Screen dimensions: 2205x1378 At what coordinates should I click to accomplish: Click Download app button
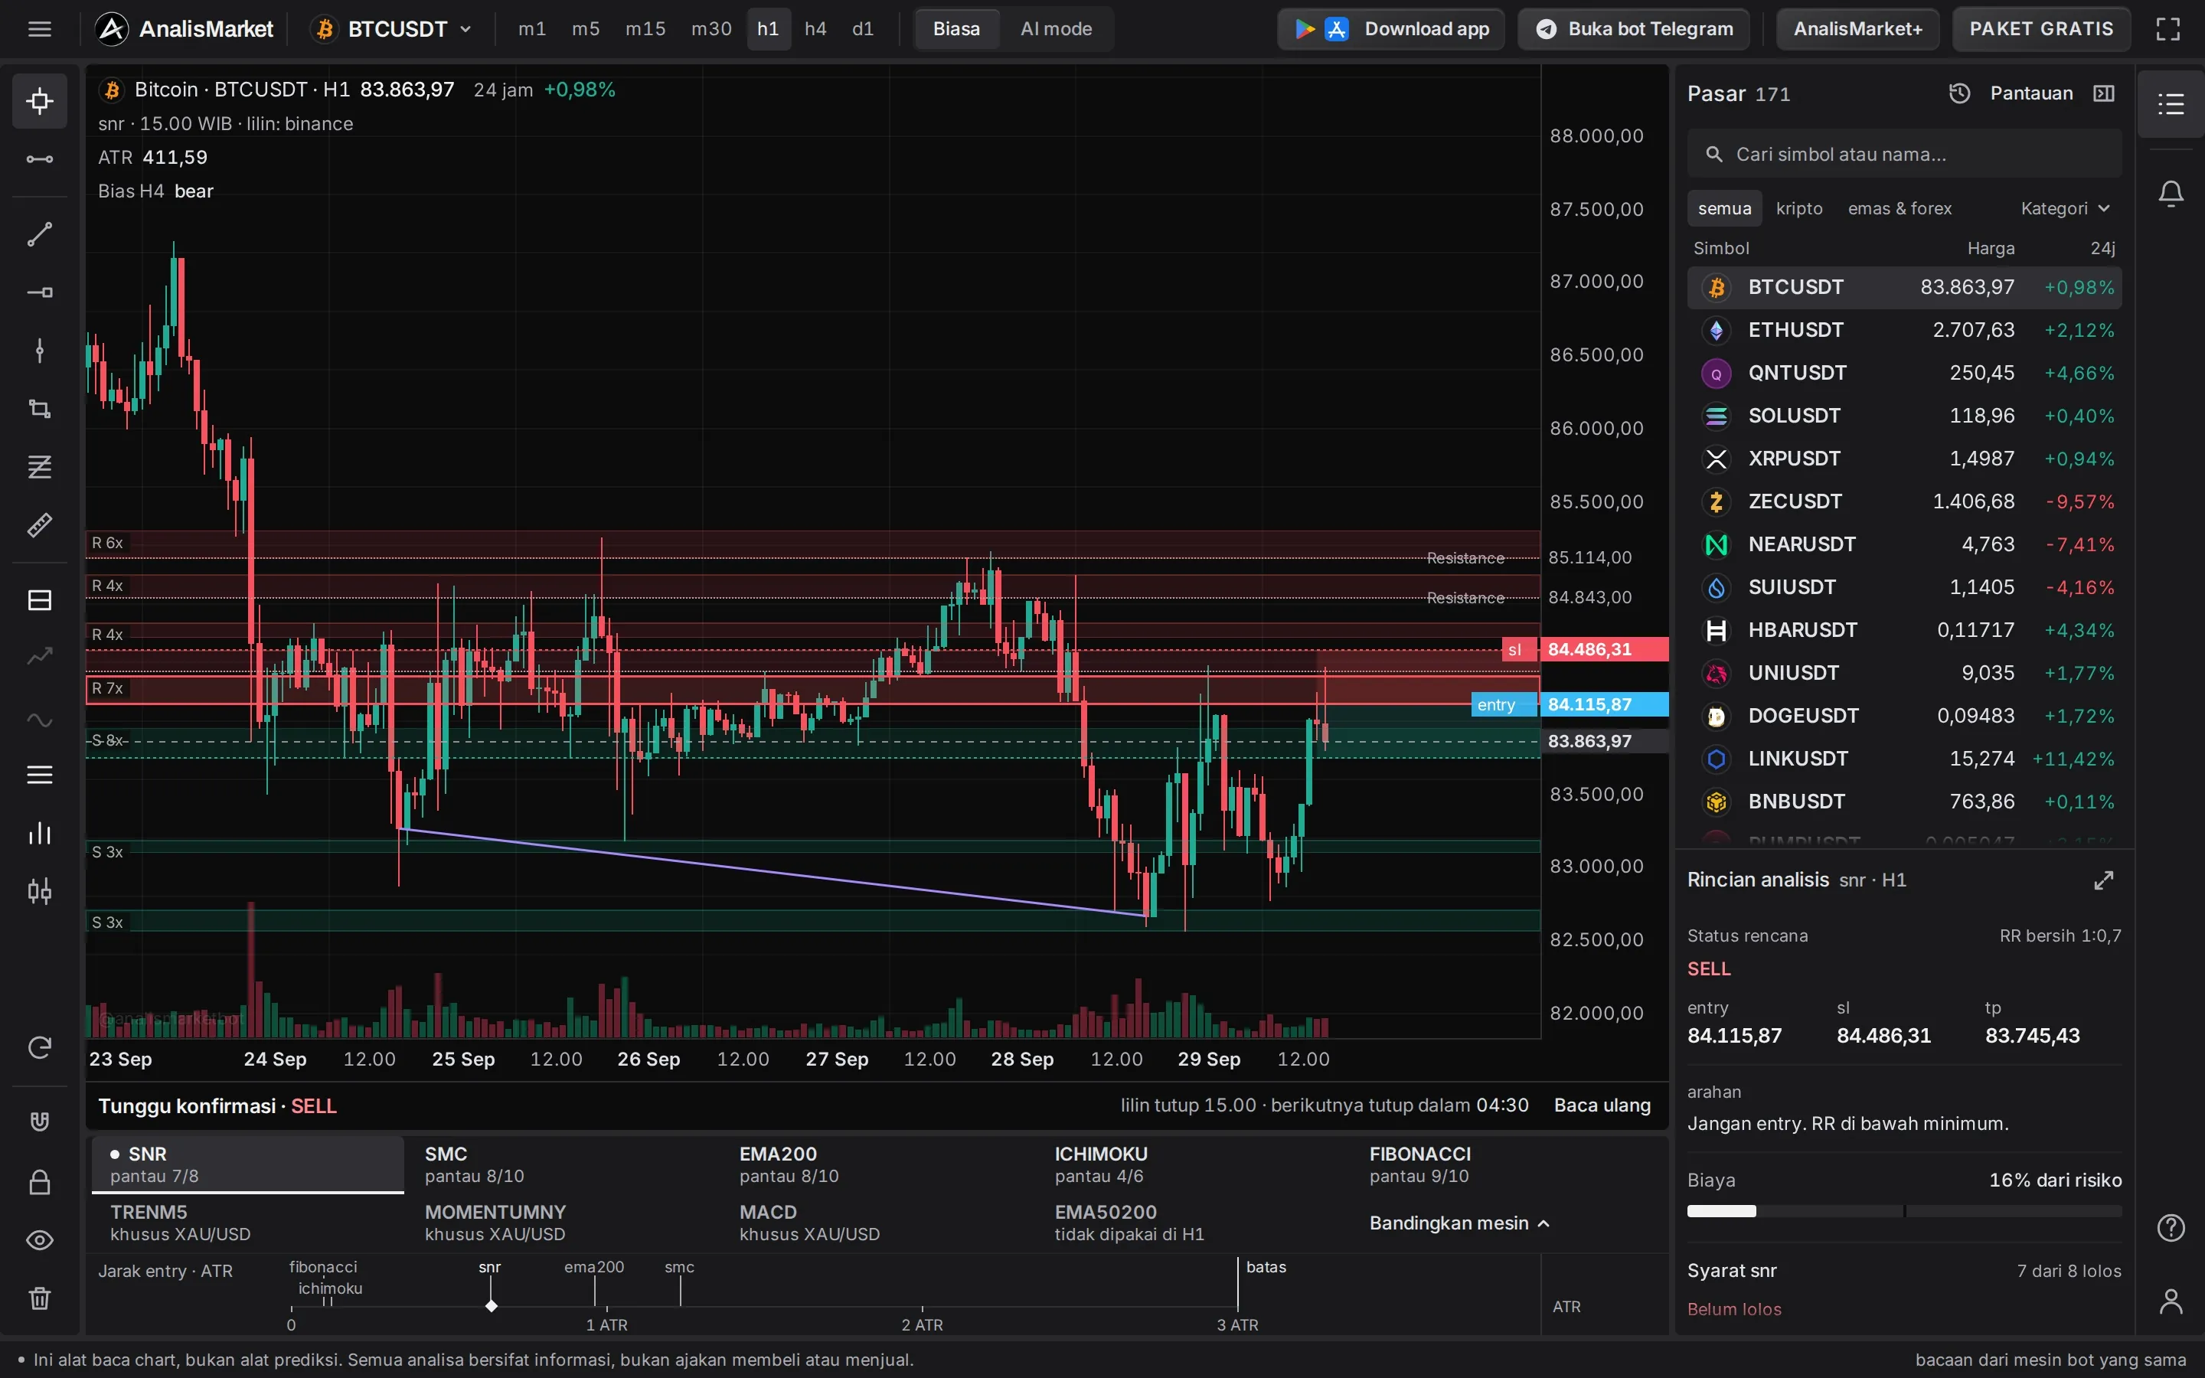point(1391,29)
